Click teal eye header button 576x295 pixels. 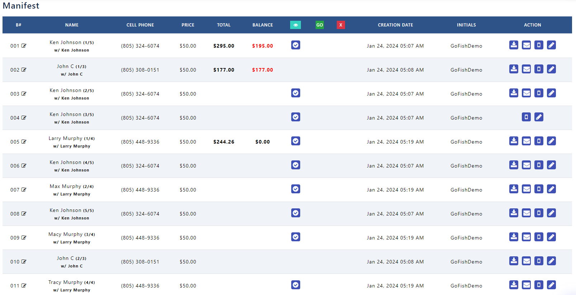(x=296, y=25)
